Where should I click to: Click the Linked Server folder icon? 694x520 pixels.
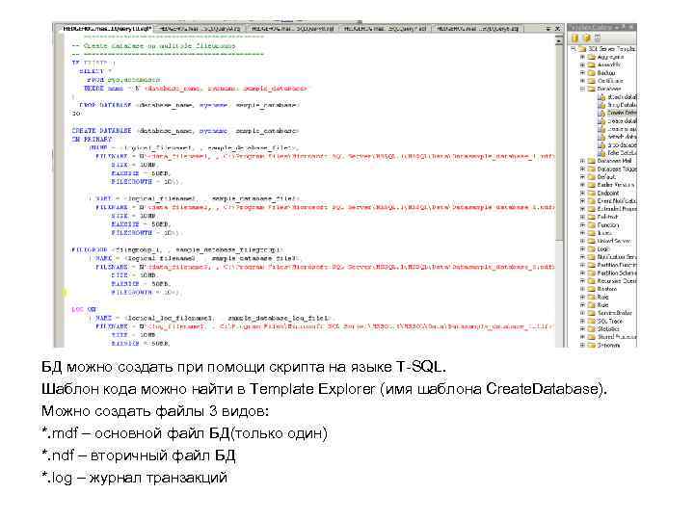[591, 241]
